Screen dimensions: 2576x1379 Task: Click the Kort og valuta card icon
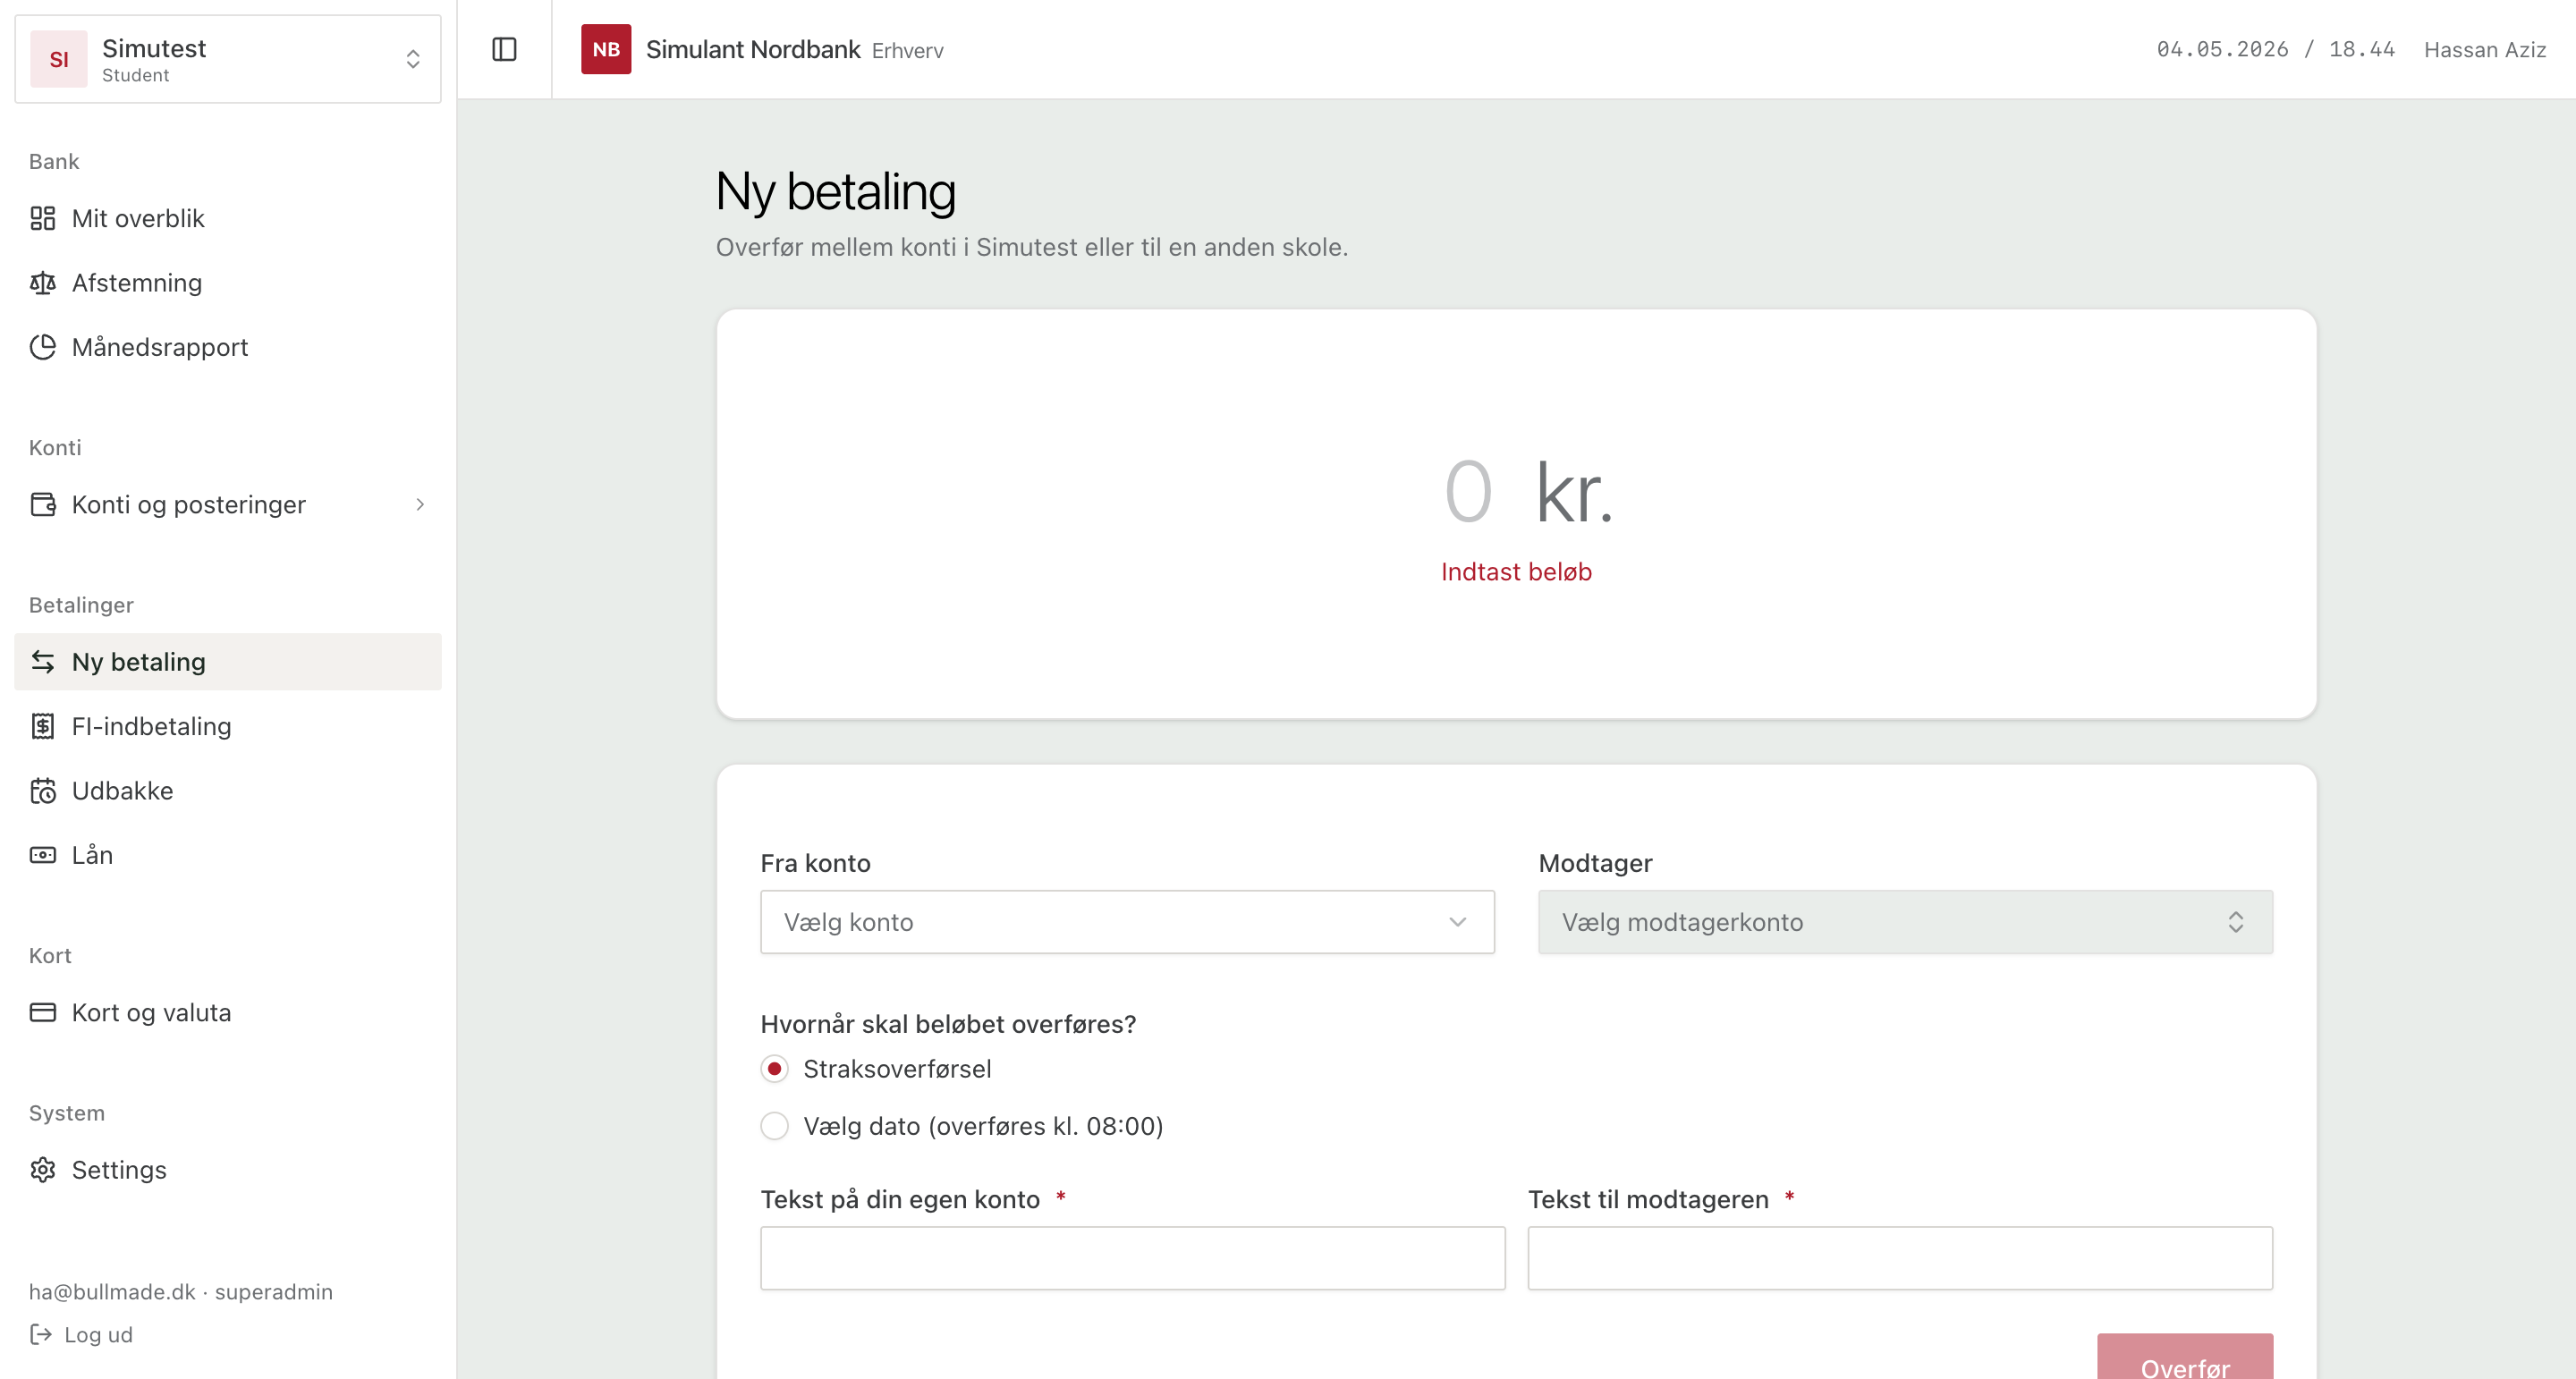point(42,1012)
